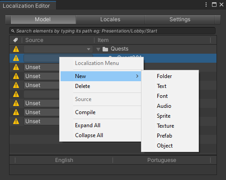Create a new Audio item
Screen dimensions: 226x180
170,106
